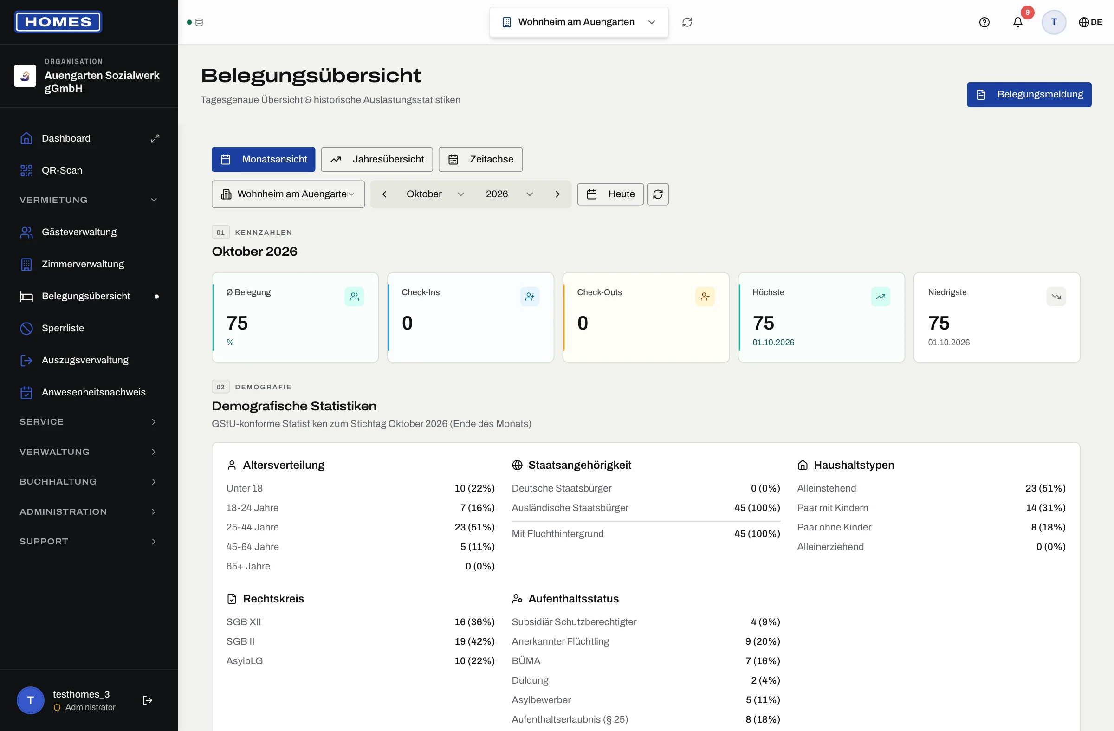The height and width of the screenshot is (731, 1114).
Task: Expand the SERVICE sidebar section
Action: tap(89, 421)
